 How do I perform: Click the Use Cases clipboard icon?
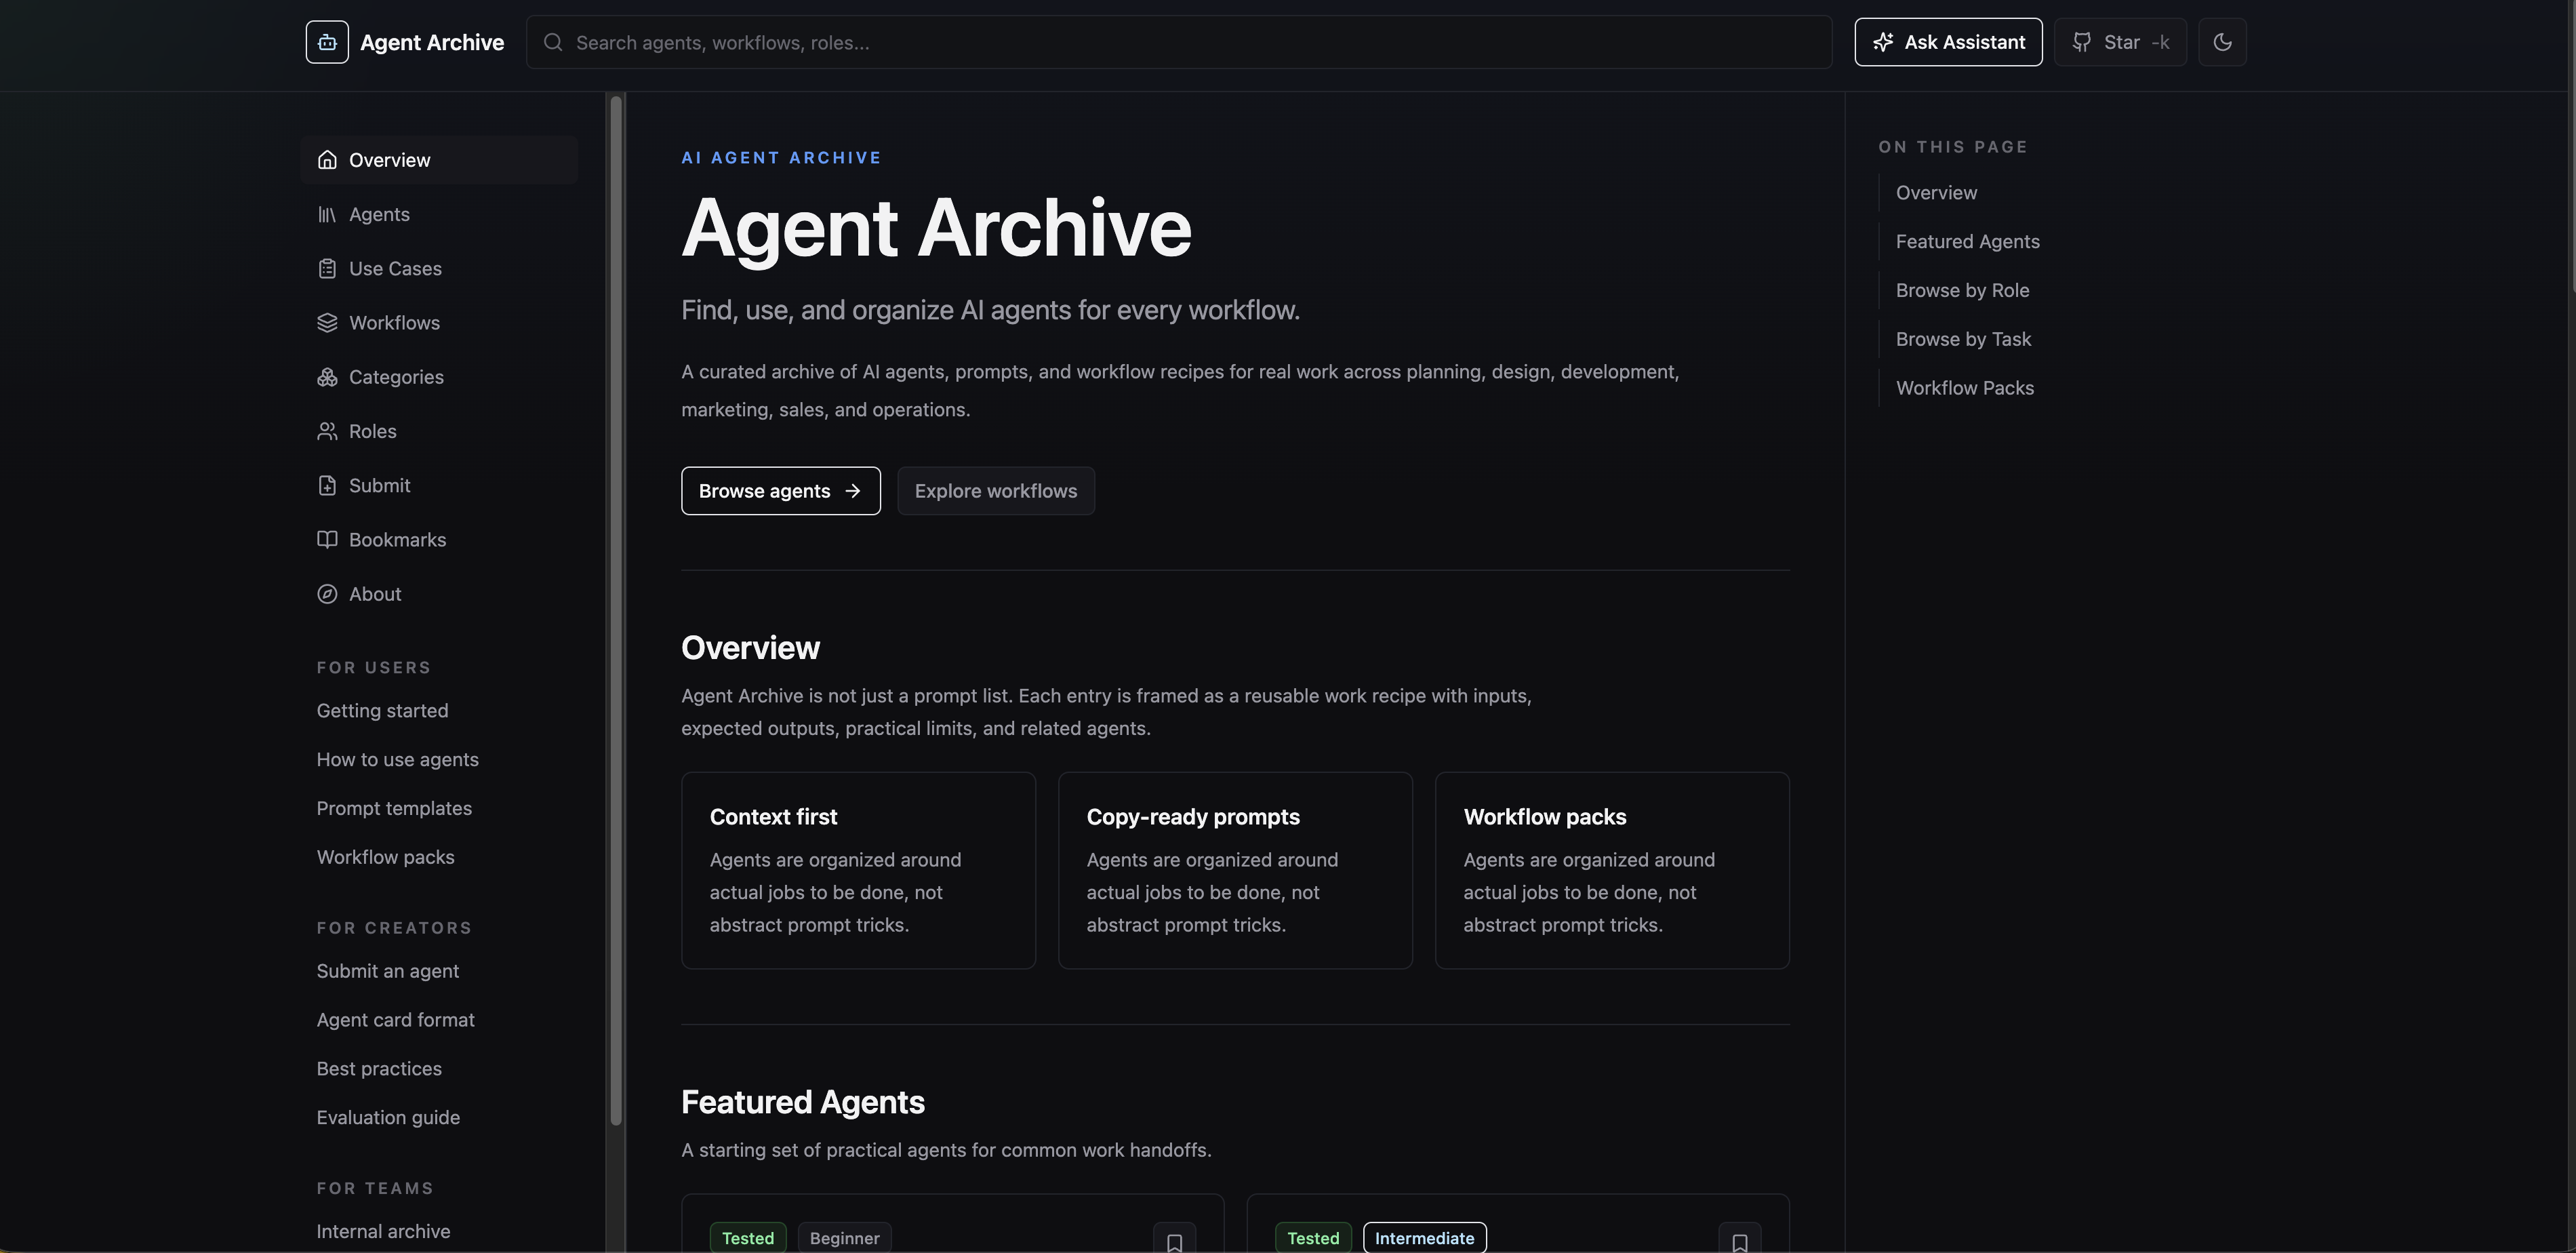click(x=327, y=268)
